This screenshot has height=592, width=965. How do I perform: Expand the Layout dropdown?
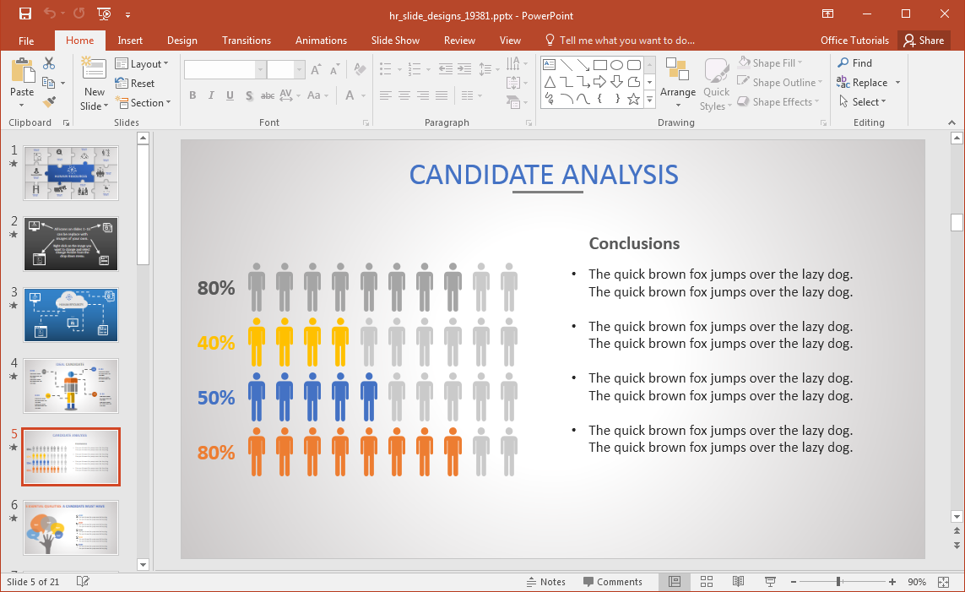click(x=142, y=63)
